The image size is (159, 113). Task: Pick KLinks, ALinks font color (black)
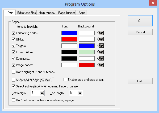(69, 52)
